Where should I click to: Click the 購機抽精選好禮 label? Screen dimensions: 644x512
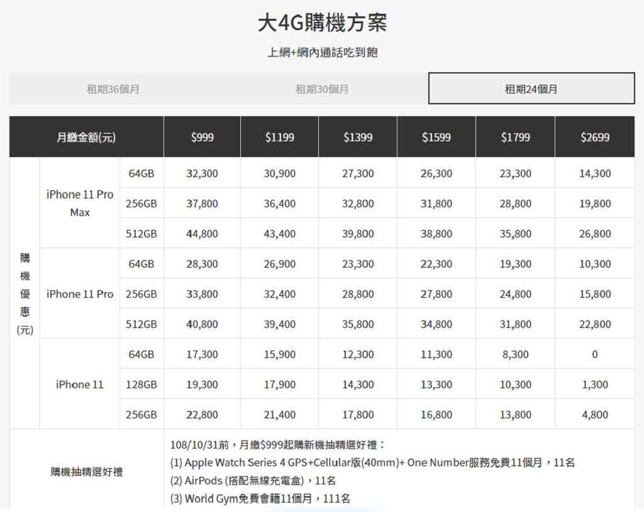click(87, 472)
